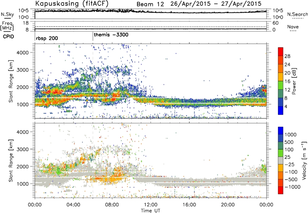This screenshot has height=213, width=308.
Task: Click the '18' frequency axis tick label
Action: [26, 23]
